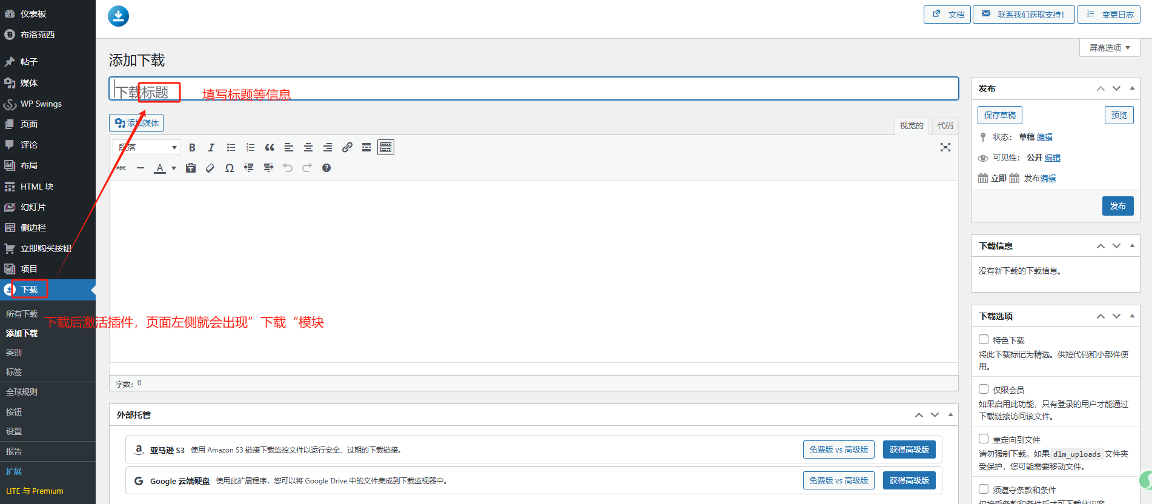Screen dimensions: 1152x504
Task: Align the text right
Action: coord(328,147)
